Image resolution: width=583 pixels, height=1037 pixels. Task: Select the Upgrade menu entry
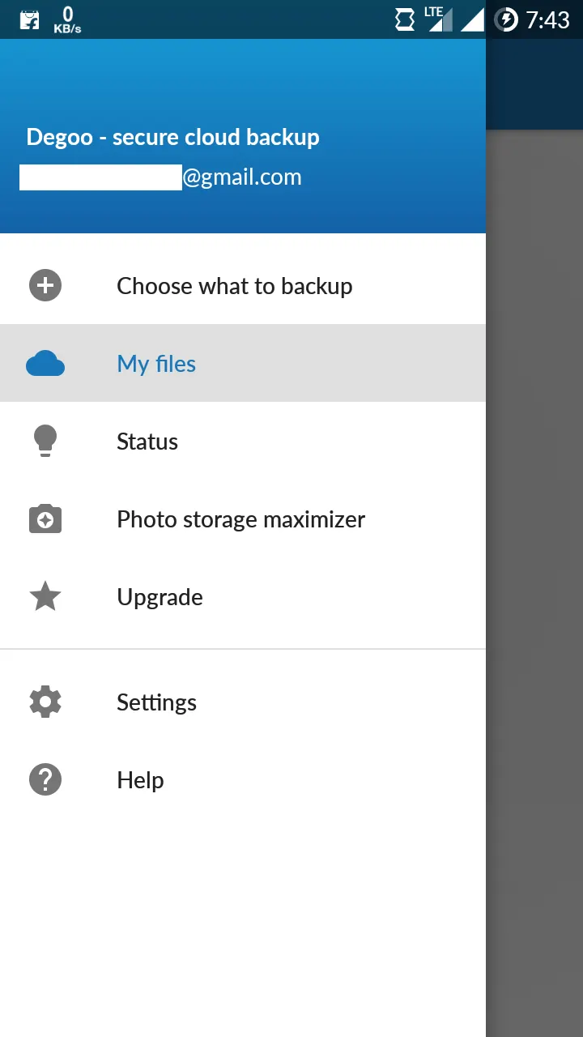243,596
